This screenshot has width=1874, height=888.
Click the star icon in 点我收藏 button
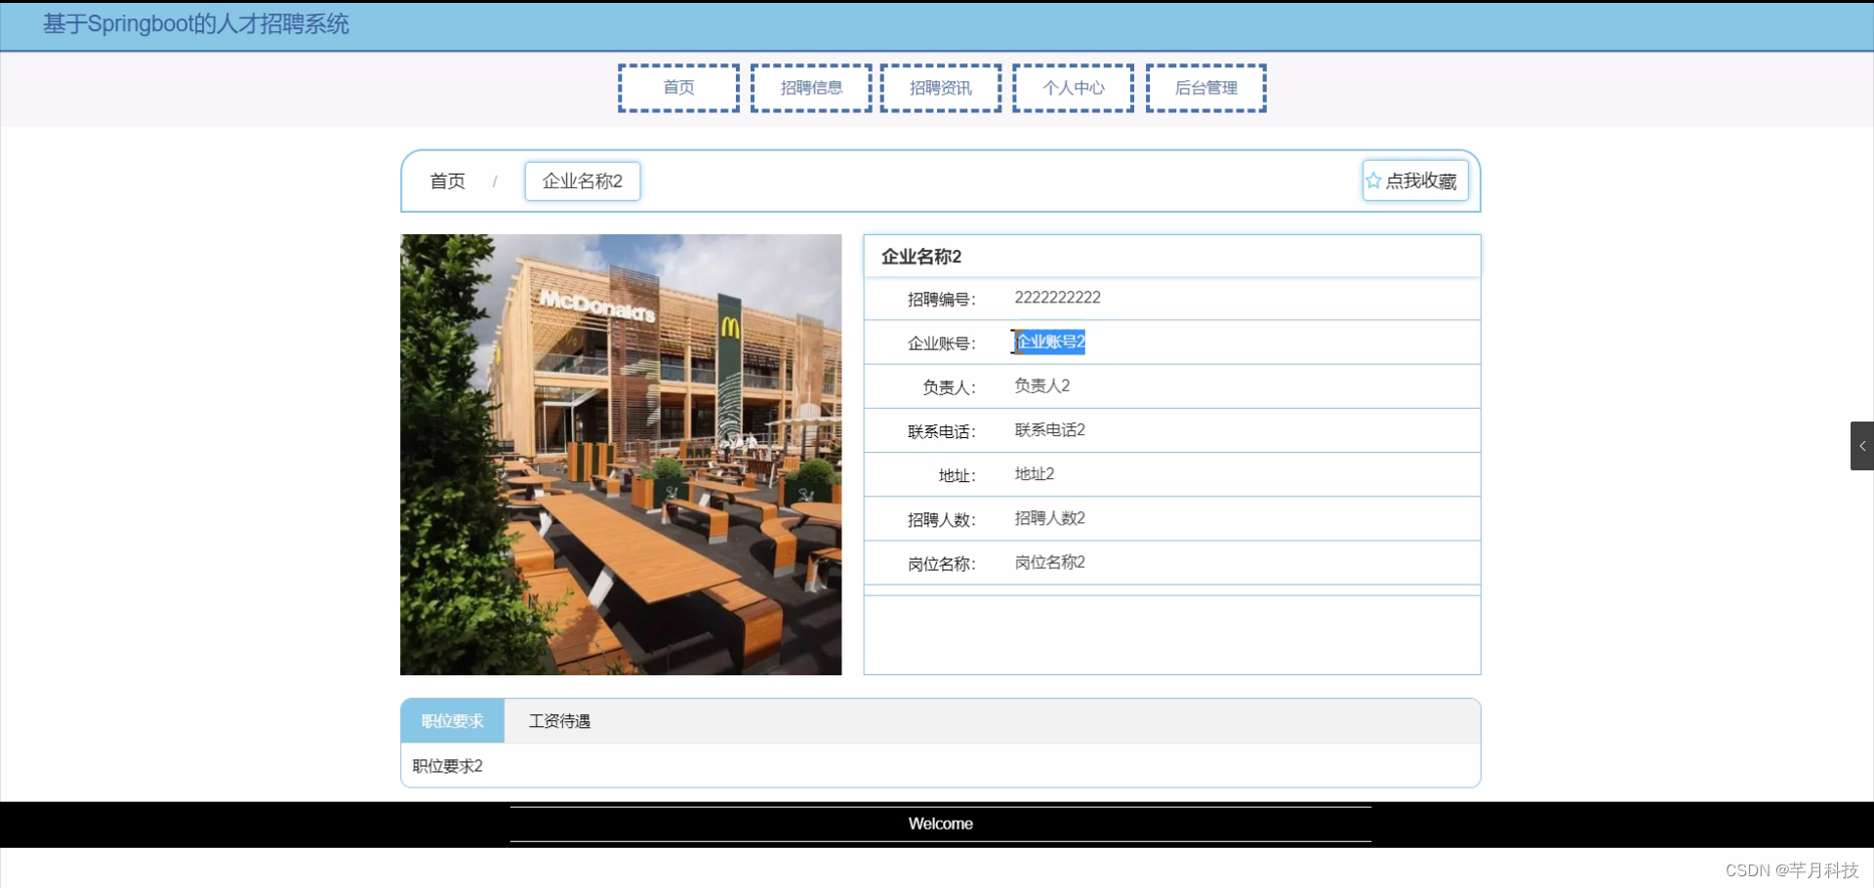coord(1373,181)
